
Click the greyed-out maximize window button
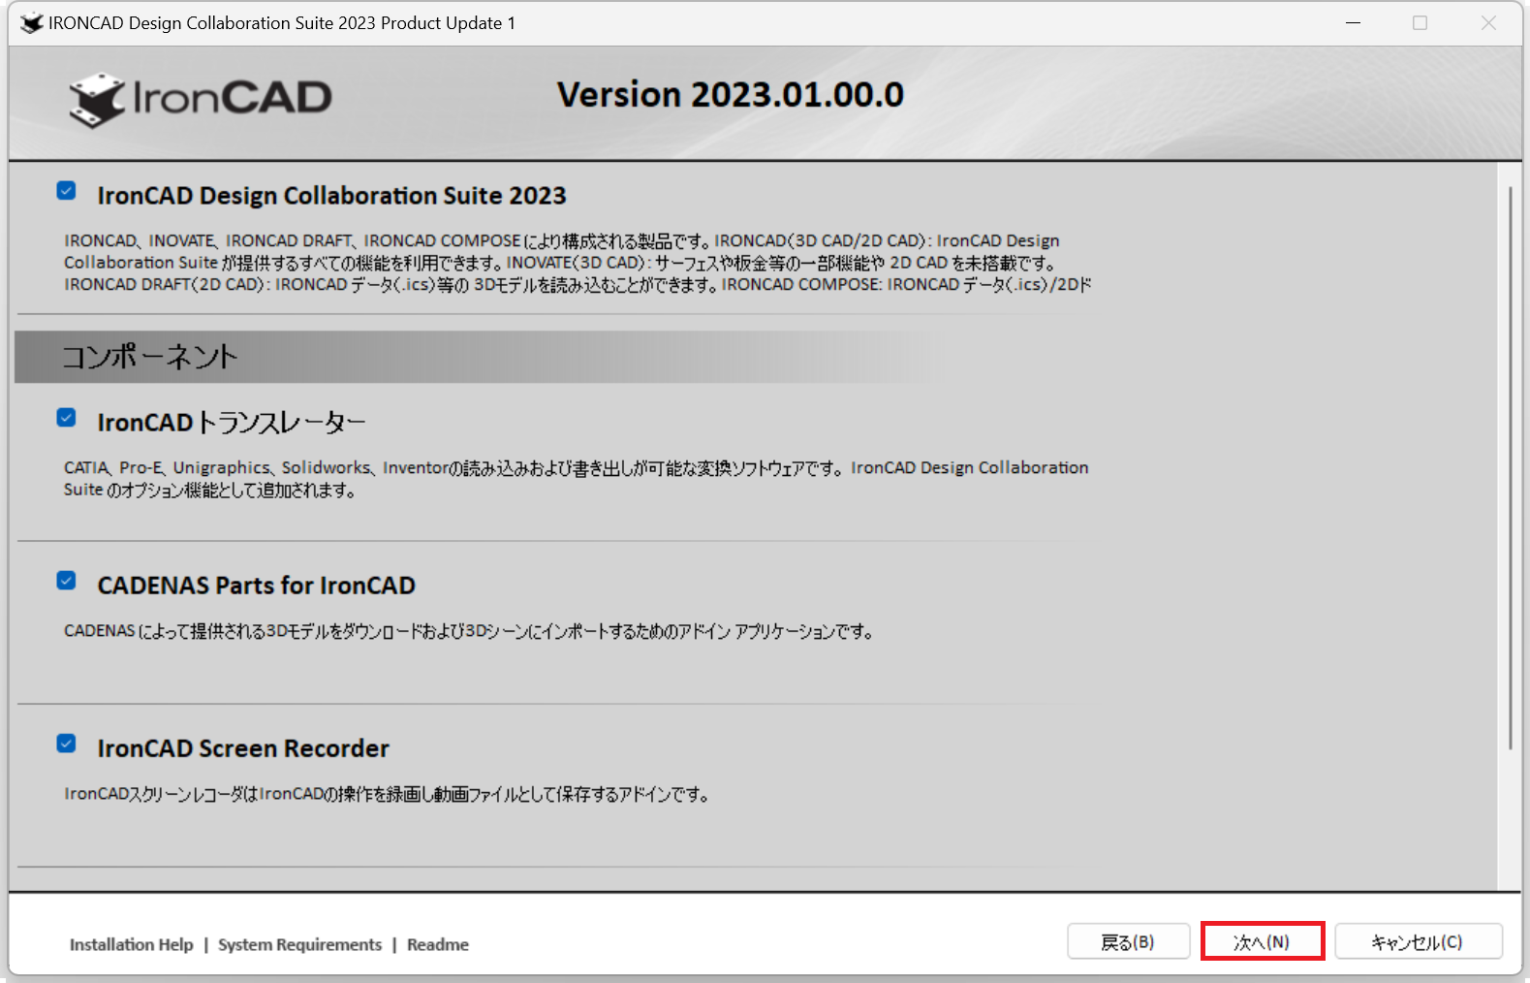pos(1420,23)
